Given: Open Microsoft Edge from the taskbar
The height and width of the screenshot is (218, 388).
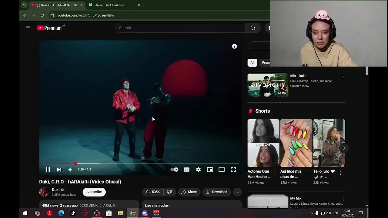Looking at the screenshot, I should pos(61,213).
